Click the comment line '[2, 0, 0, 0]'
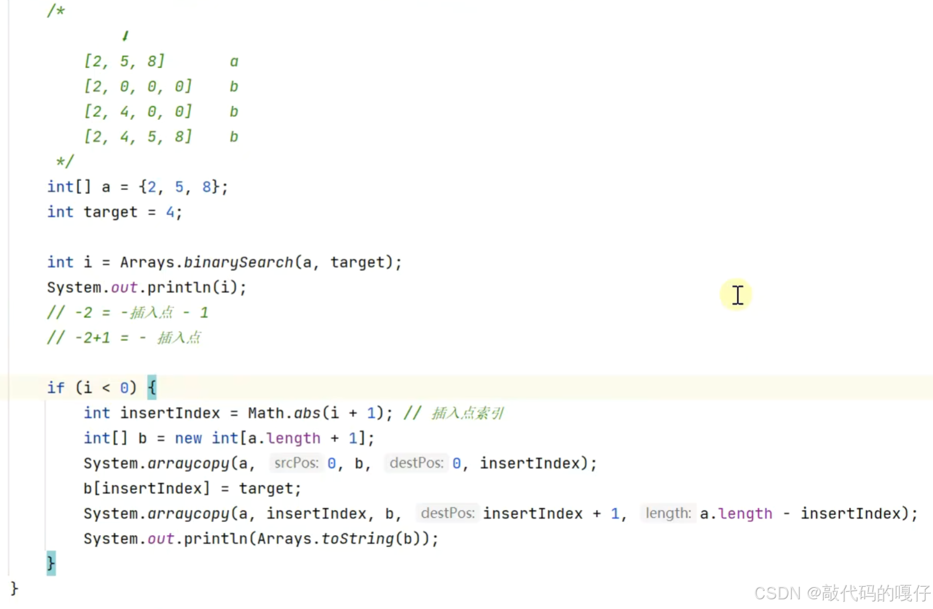Image resolution: width=933 pixels, height=609 pixels. coord(138,86)
